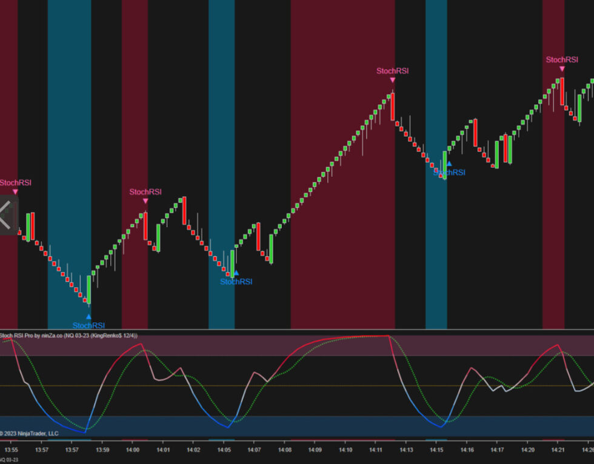
Task: Click the previous image chevron arrow
Action: pos(7,214)
